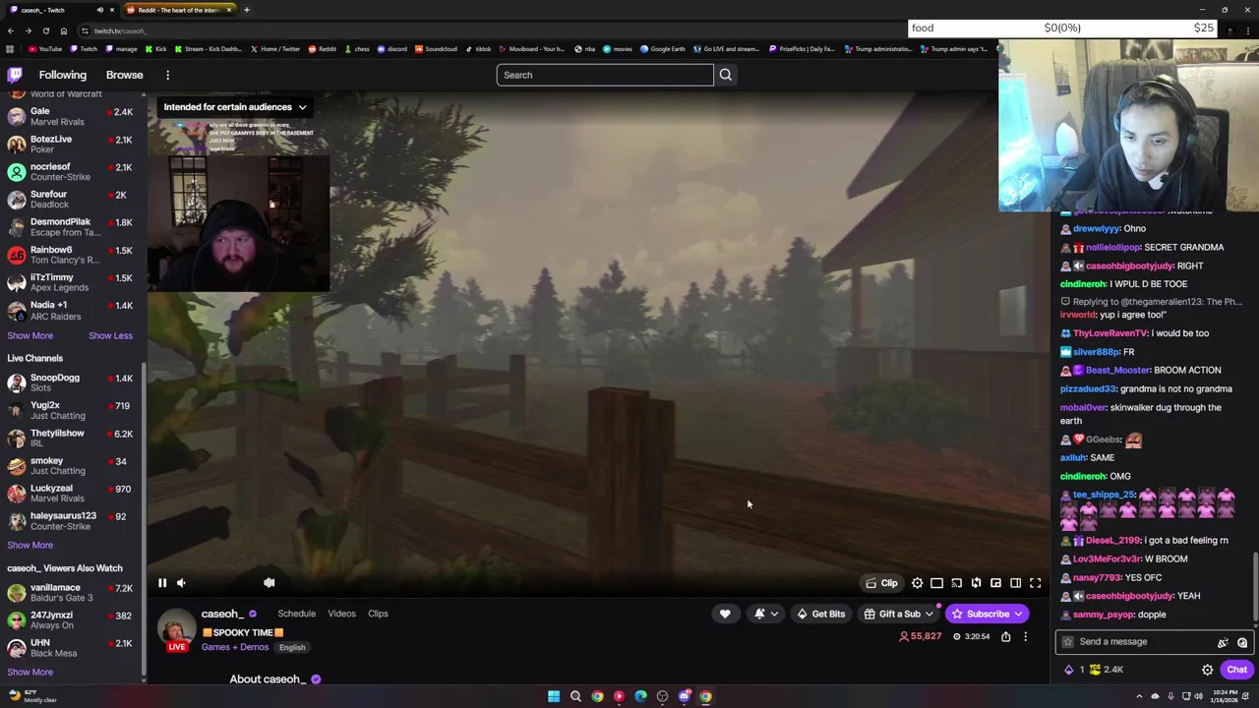Go to the Following page
This screenshot has height=708, width=1259.
point(63,75)
